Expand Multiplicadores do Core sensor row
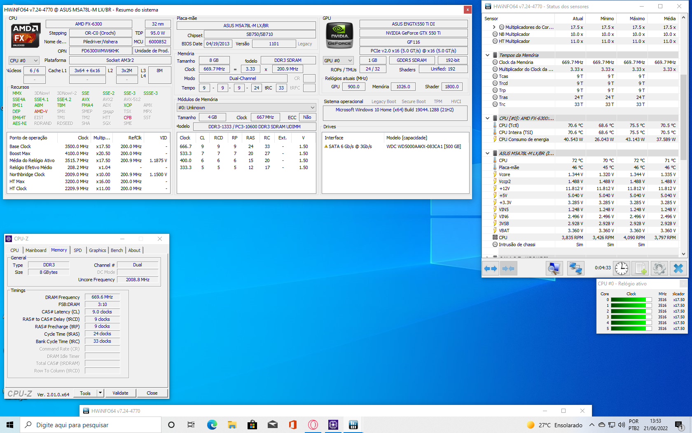The height and width of the screenshot is (433, 692). 494,27
